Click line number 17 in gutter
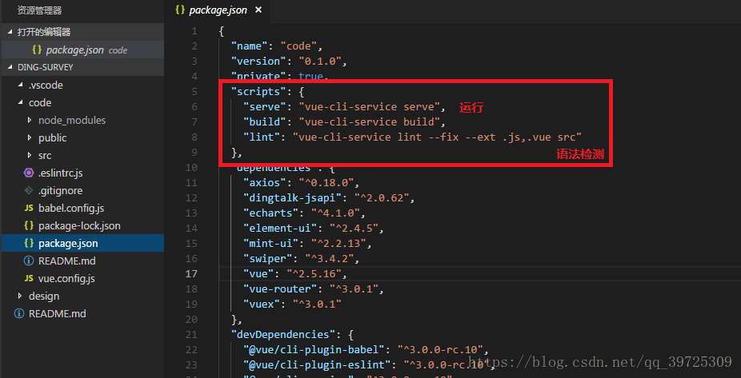This screenshot has width=741, height=378. pos(192,273)
